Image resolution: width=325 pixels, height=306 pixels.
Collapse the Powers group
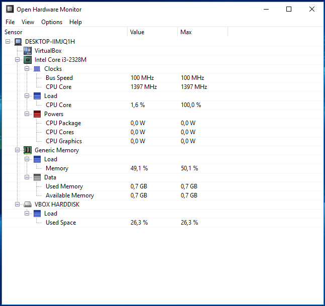point(27,114)
